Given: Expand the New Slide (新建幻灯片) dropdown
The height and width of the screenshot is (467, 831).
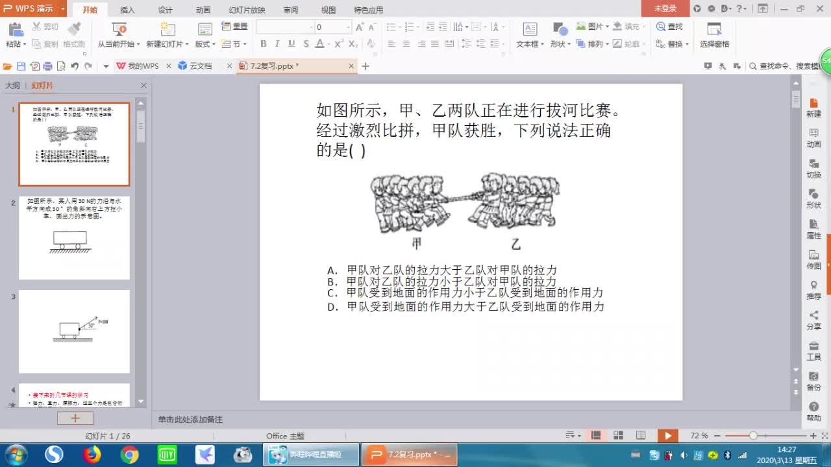Looking at the screenshot, I should (x=187, y=44).
